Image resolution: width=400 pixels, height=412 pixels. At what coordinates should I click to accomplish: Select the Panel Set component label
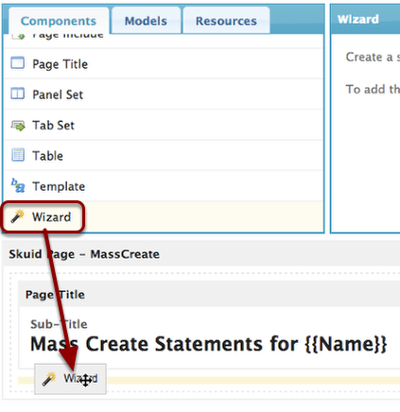(58, 94)
